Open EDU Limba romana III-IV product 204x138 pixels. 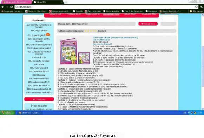[39, 82]
